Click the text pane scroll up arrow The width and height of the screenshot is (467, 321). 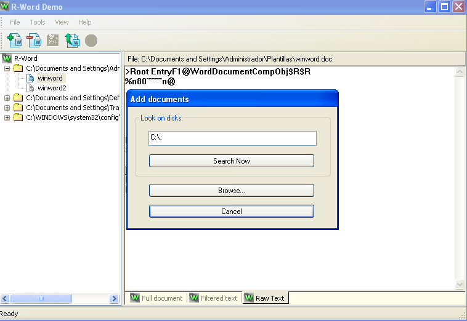(460, 71)
